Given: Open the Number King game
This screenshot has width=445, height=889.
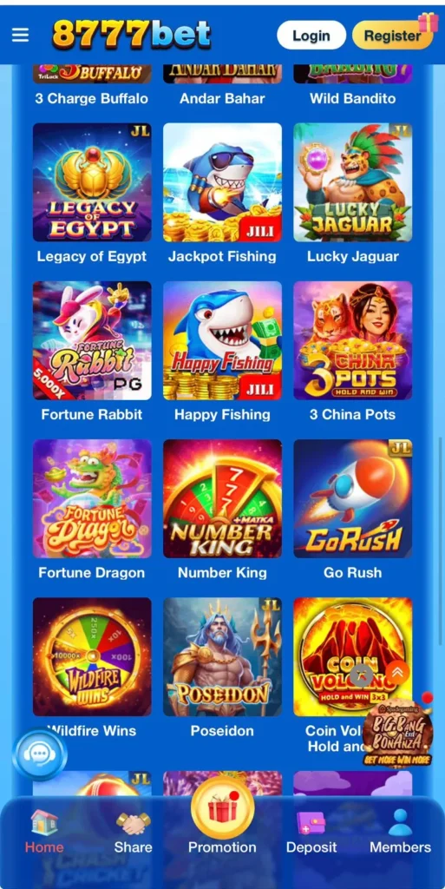Looking at the screenshot, I should click(222, 499).
